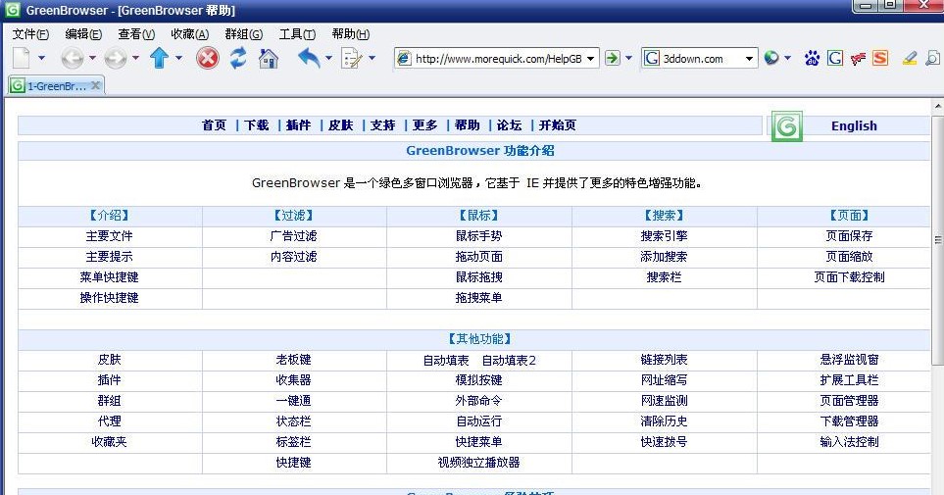Go to the home page icon

coord(269,59)
